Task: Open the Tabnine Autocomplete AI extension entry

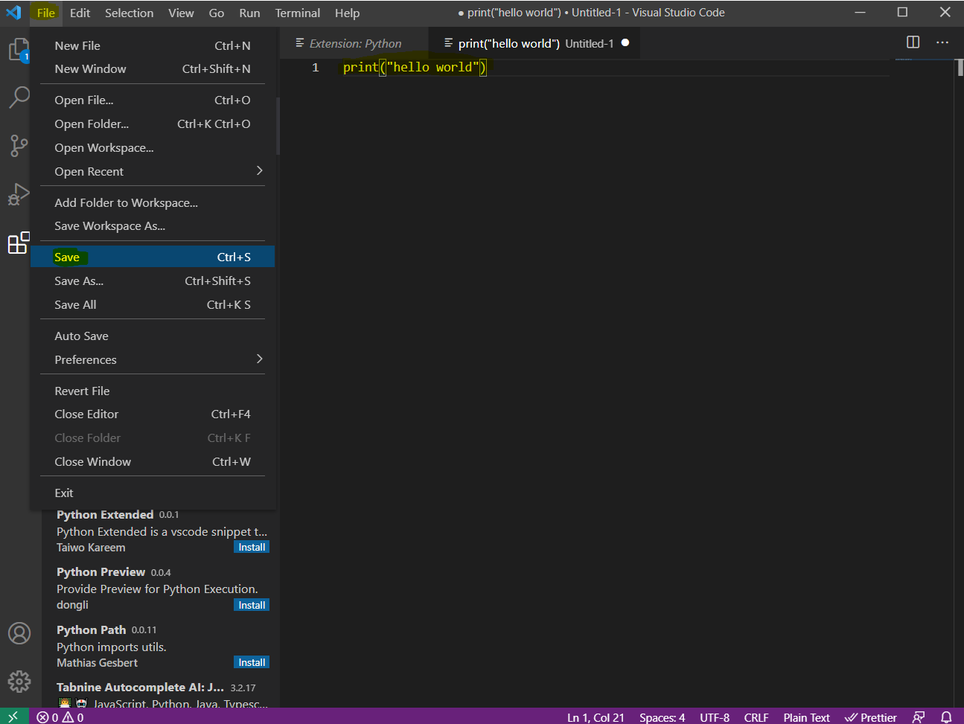Action: coord(161,694)
